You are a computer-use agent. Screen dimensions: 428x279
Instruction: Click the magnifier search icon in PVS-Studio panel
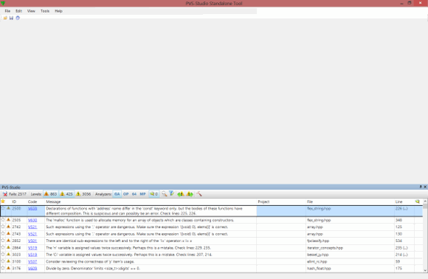tap(164, 194)
